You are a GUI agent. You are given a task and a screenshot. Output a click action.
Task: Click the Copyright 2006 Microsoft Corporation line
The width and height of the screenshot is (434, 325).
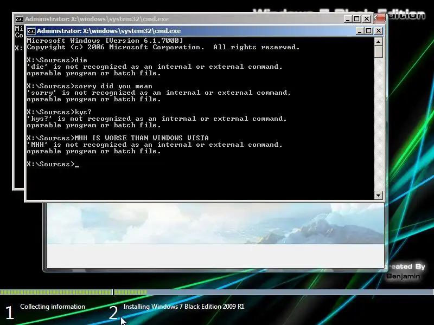coord(163,47)
